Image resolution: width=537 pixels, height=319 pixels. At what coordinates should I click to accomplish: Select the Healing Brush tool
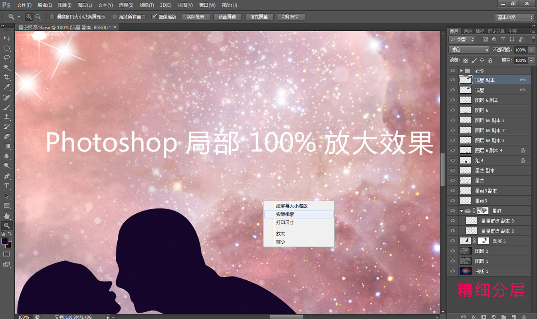click(7, 98)
